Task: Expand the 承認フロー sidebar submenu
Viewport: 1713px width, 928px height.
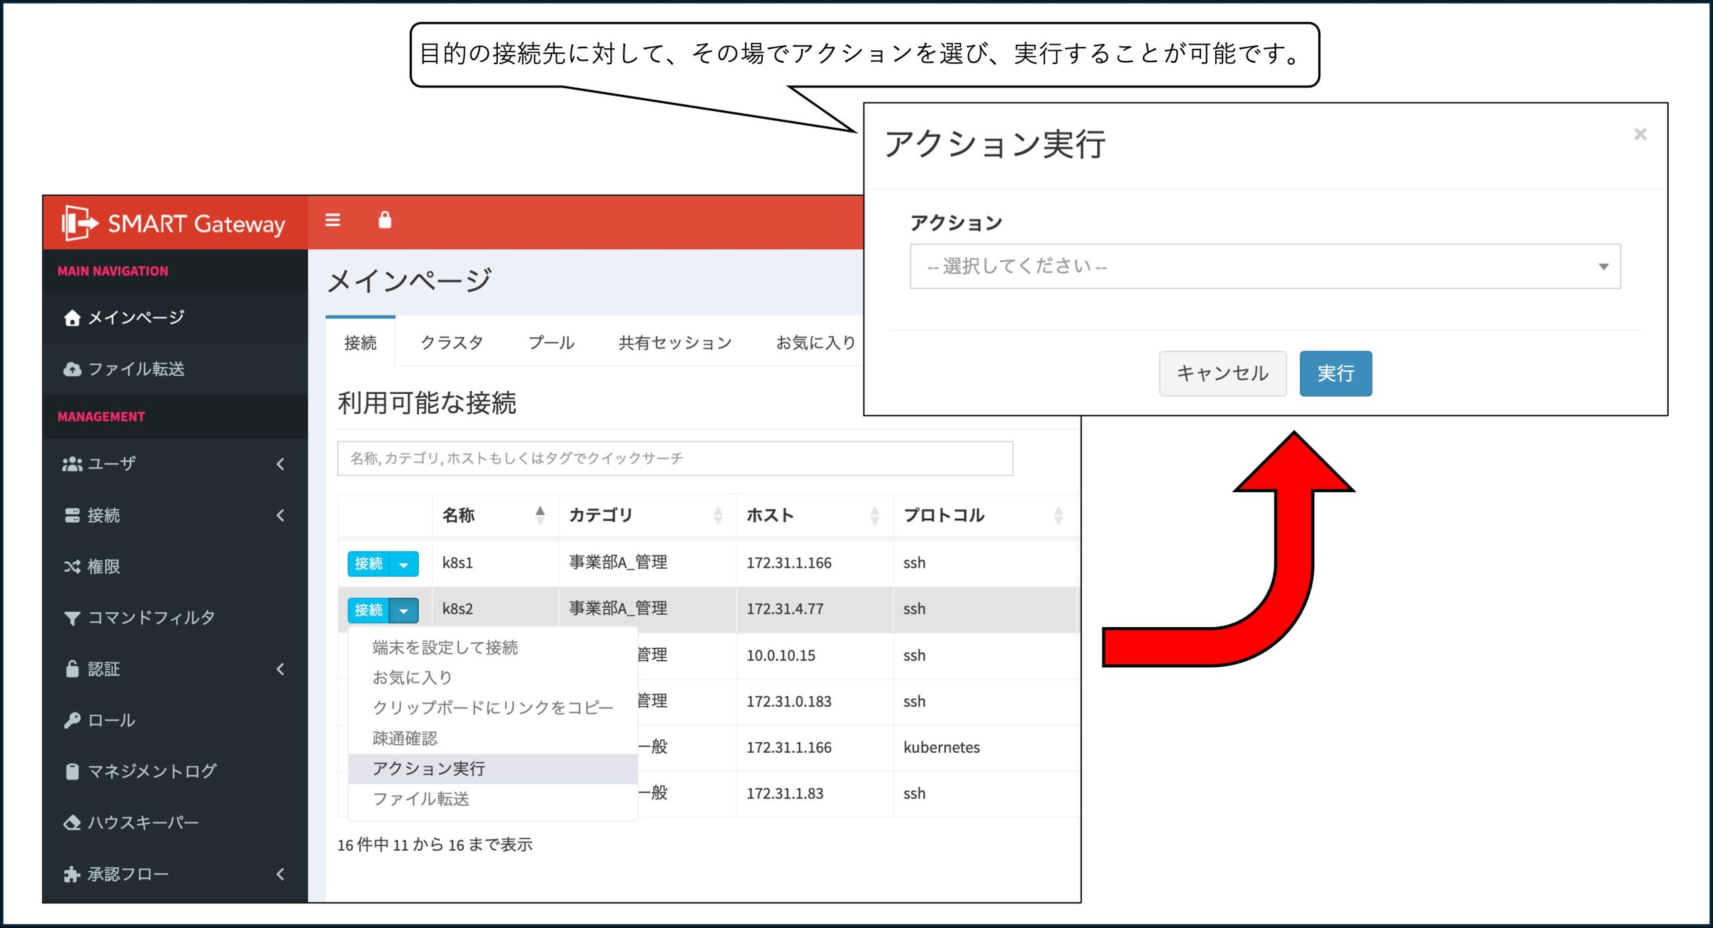Action: 174,874
